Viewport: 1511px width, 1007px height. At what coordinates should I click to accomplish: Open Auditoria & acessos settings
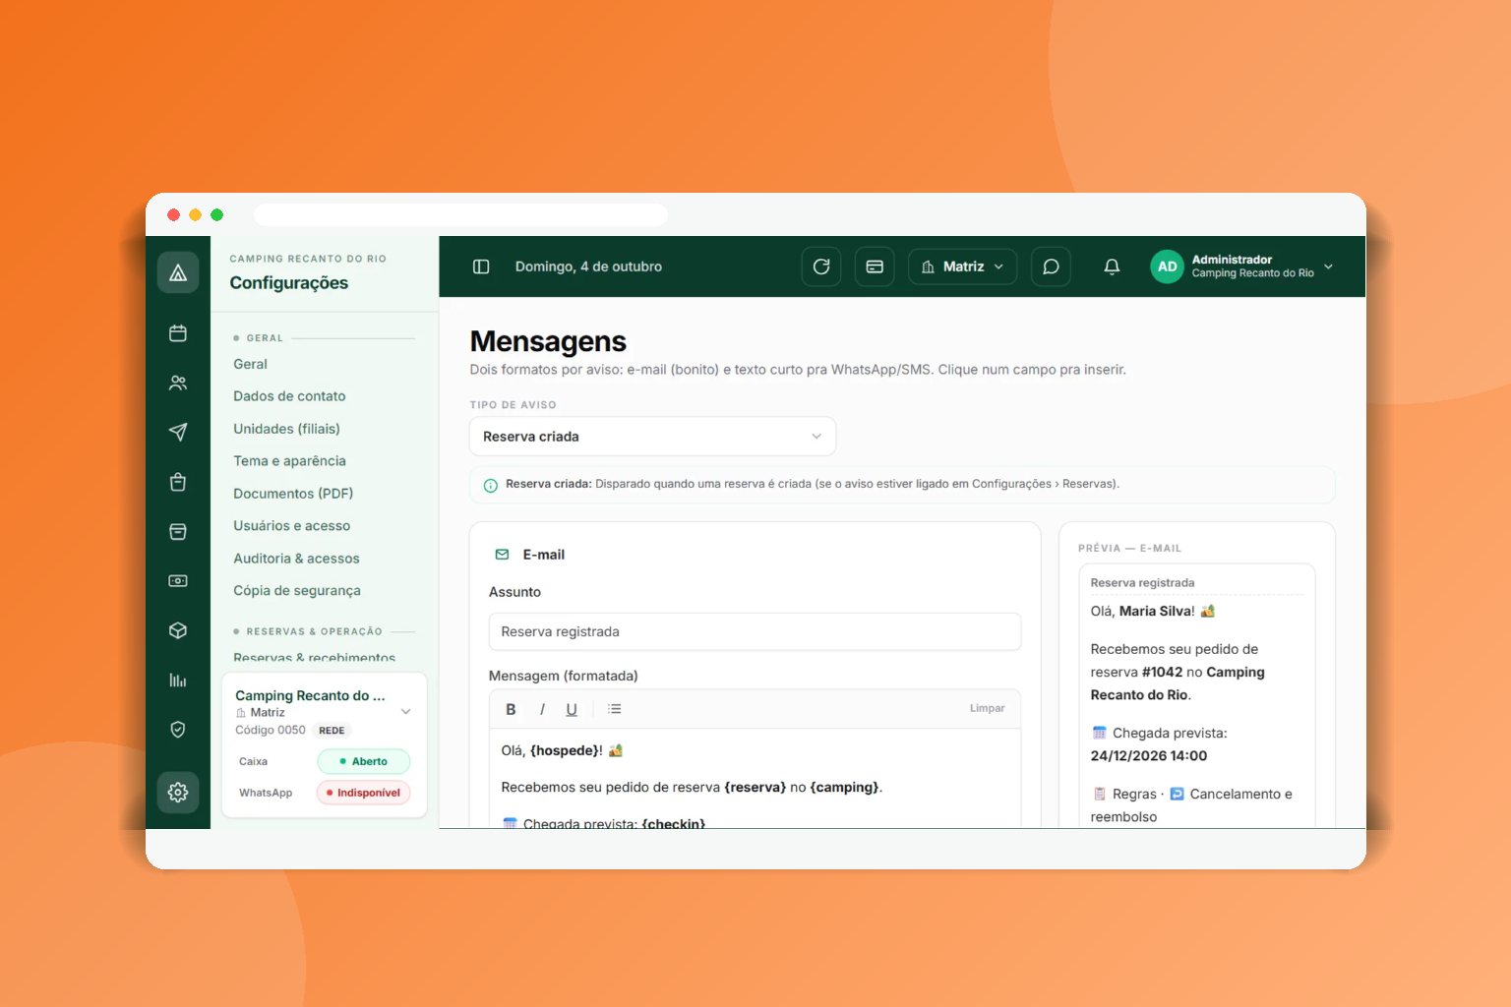296,559
